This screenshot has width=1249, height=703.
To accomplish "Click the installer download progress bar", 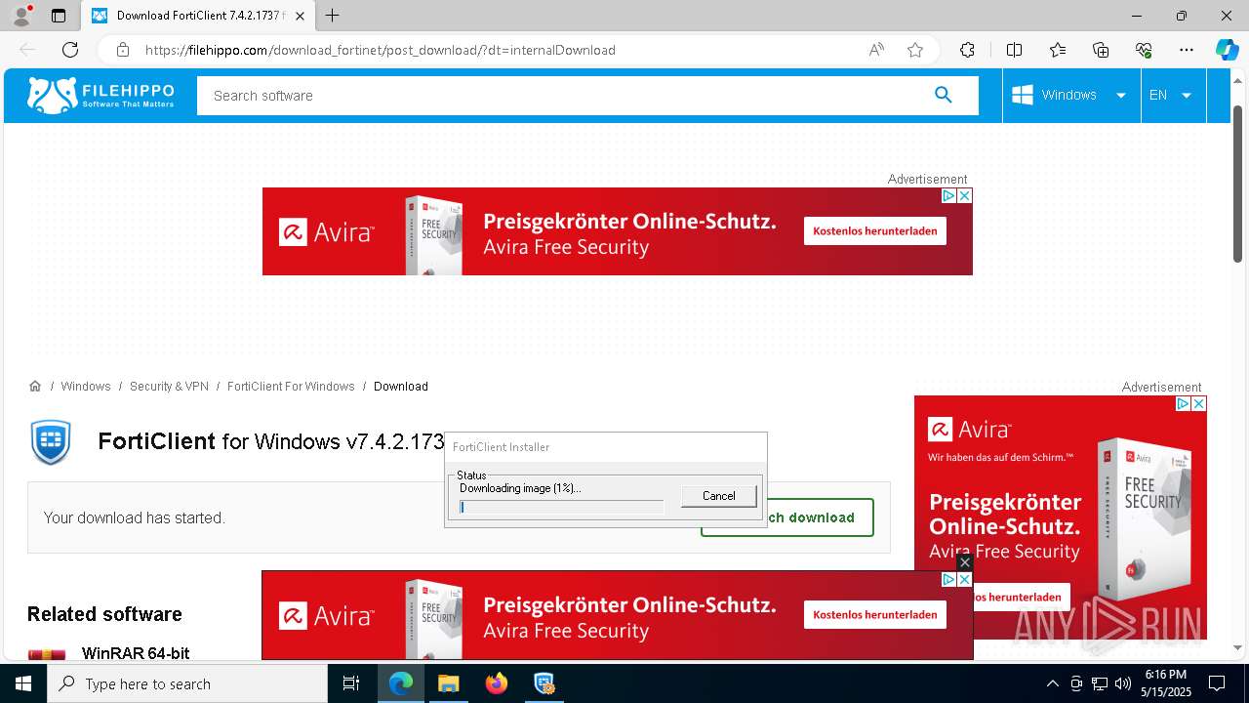I will coord(561,507).
